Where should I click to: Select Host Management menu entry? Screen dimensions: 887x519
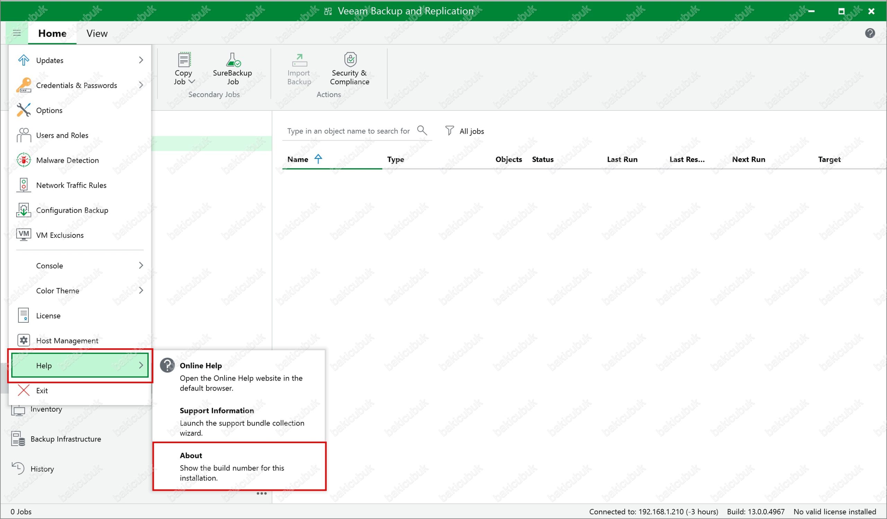click(80, 340)
